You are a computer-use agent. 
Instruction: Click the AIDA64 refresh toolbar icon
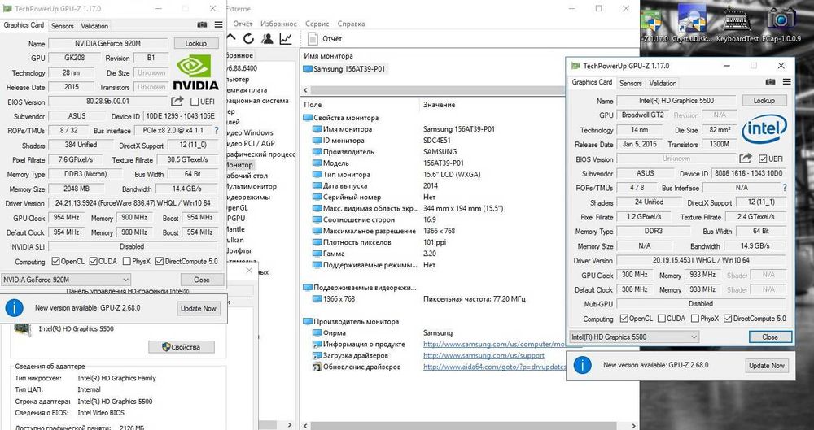tap(248, 38)
